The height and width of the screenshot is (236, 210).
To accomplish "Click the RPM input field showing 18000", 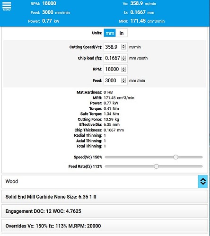I will pos(115,69).
